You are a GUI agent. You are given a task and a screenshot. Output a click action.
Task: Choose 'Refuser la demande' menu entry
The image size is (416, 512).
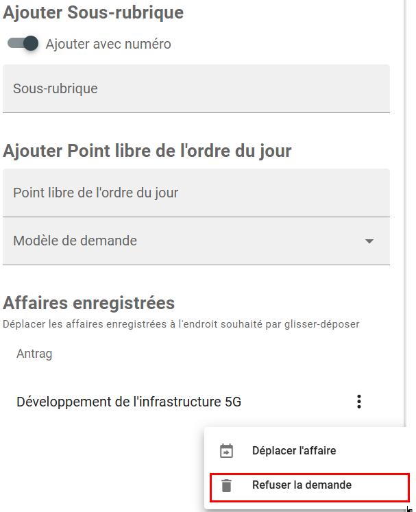[x=302, y=485]
